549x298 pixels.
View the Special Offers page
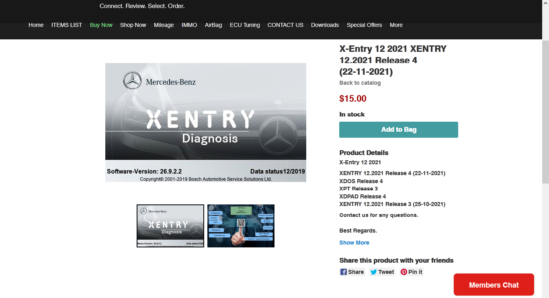coord(364,25)
